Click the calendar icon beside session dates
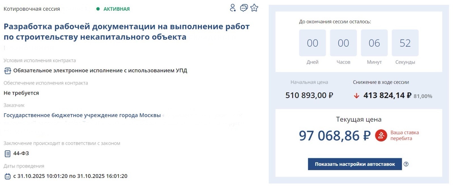This screenshot has height=187, width=453. 7,176
